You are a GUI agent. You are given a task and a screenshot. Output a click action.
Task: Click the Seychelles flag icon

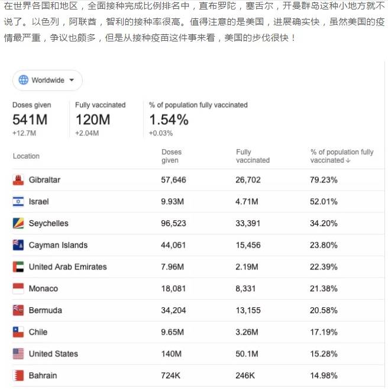(x=18, y=224)
